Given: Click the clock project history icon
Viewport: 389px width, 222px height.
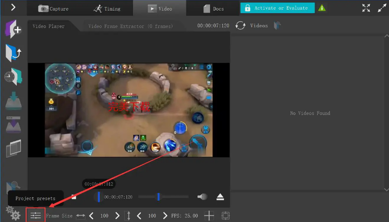Looking at the screenshot, I should 13,77.
